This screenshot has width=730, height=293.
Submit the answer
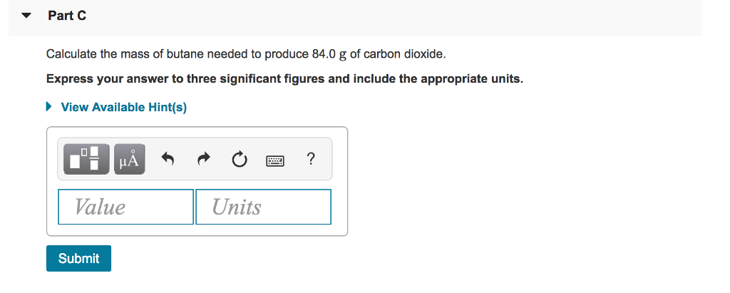(78, 258)
